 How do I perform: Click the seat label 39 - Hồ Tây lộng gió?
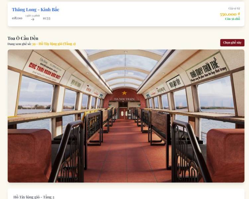[54, 44]
